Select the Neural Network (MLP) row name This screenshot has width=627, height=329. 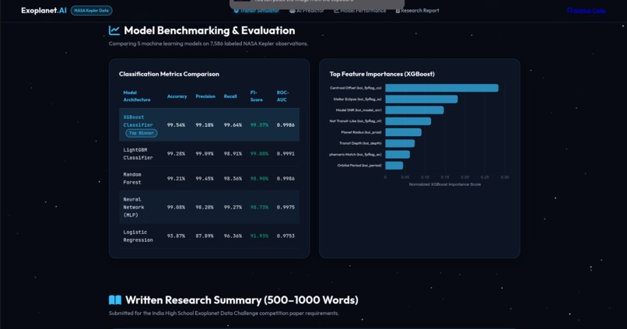(134, 207)
